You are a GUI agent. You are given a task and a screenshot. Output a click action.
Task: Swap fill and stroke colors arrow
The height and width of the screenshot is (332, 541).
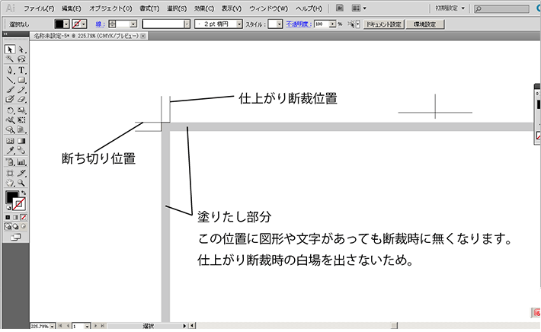tap(24, 193)
